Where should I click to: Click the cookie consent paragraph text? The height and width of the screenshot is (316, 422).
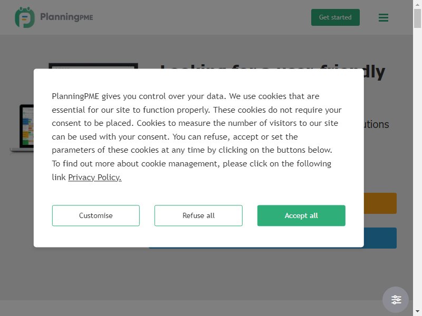196,136
